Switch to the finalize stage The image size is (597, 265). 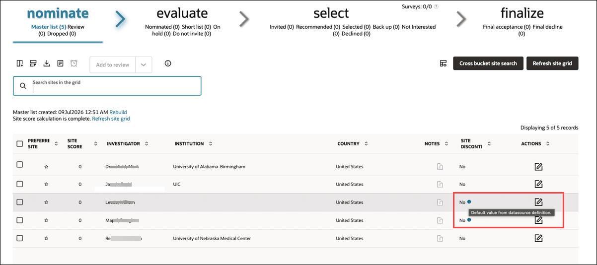[x=522, y=13]
